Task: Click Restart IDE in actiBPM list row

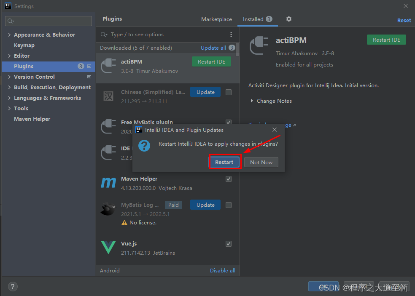Action: 211,61
